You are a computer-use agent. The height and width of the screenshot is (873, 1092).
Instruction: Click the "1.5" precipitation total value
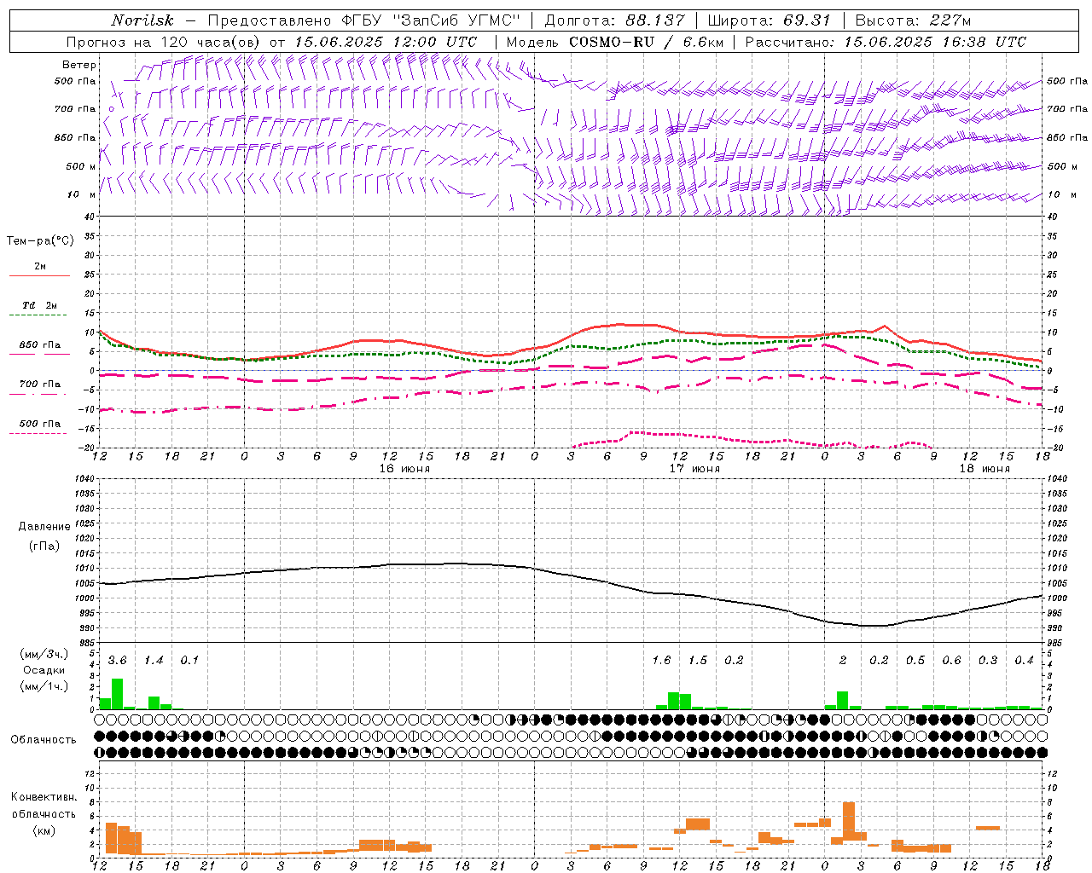pos(698,661)
